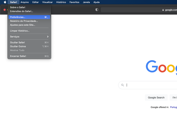Click the magnifier icon in Google search box
The image size is (177, 133).
pyautogui.click(x=123, y=85)
